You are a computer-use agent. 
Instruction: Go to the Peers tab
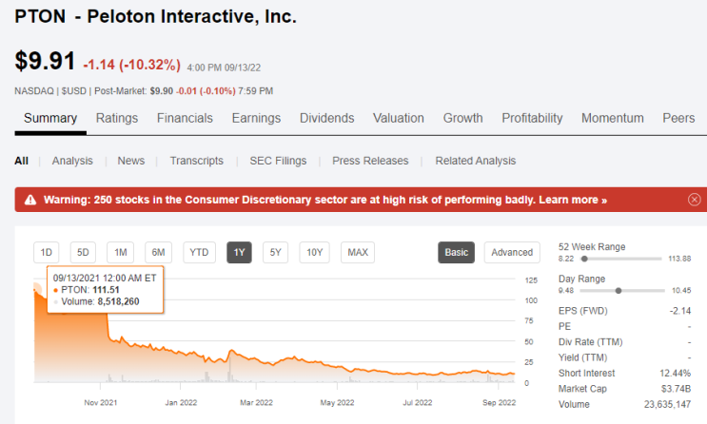[678, 118]
